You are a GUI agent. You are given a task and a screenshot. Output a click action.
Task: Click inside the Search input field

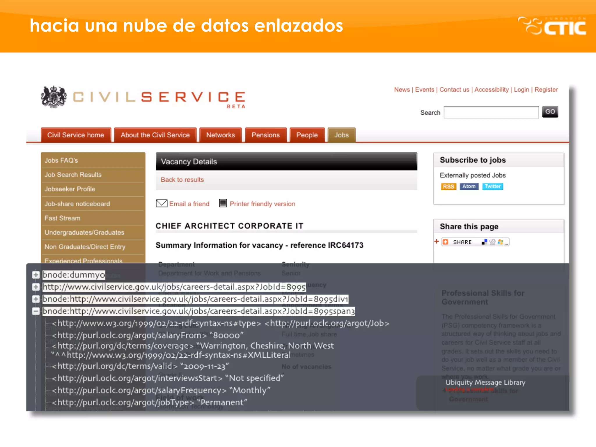[x=491, y=112]
